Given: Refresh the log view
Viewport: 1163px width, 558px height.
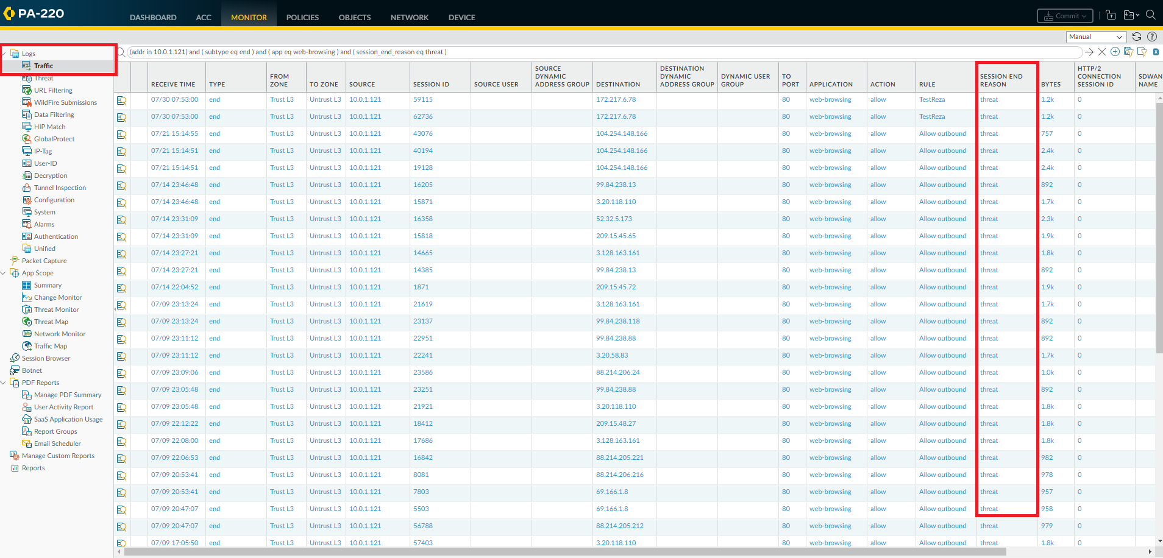Looking at the screenshot, I should tap(1137, 37).
